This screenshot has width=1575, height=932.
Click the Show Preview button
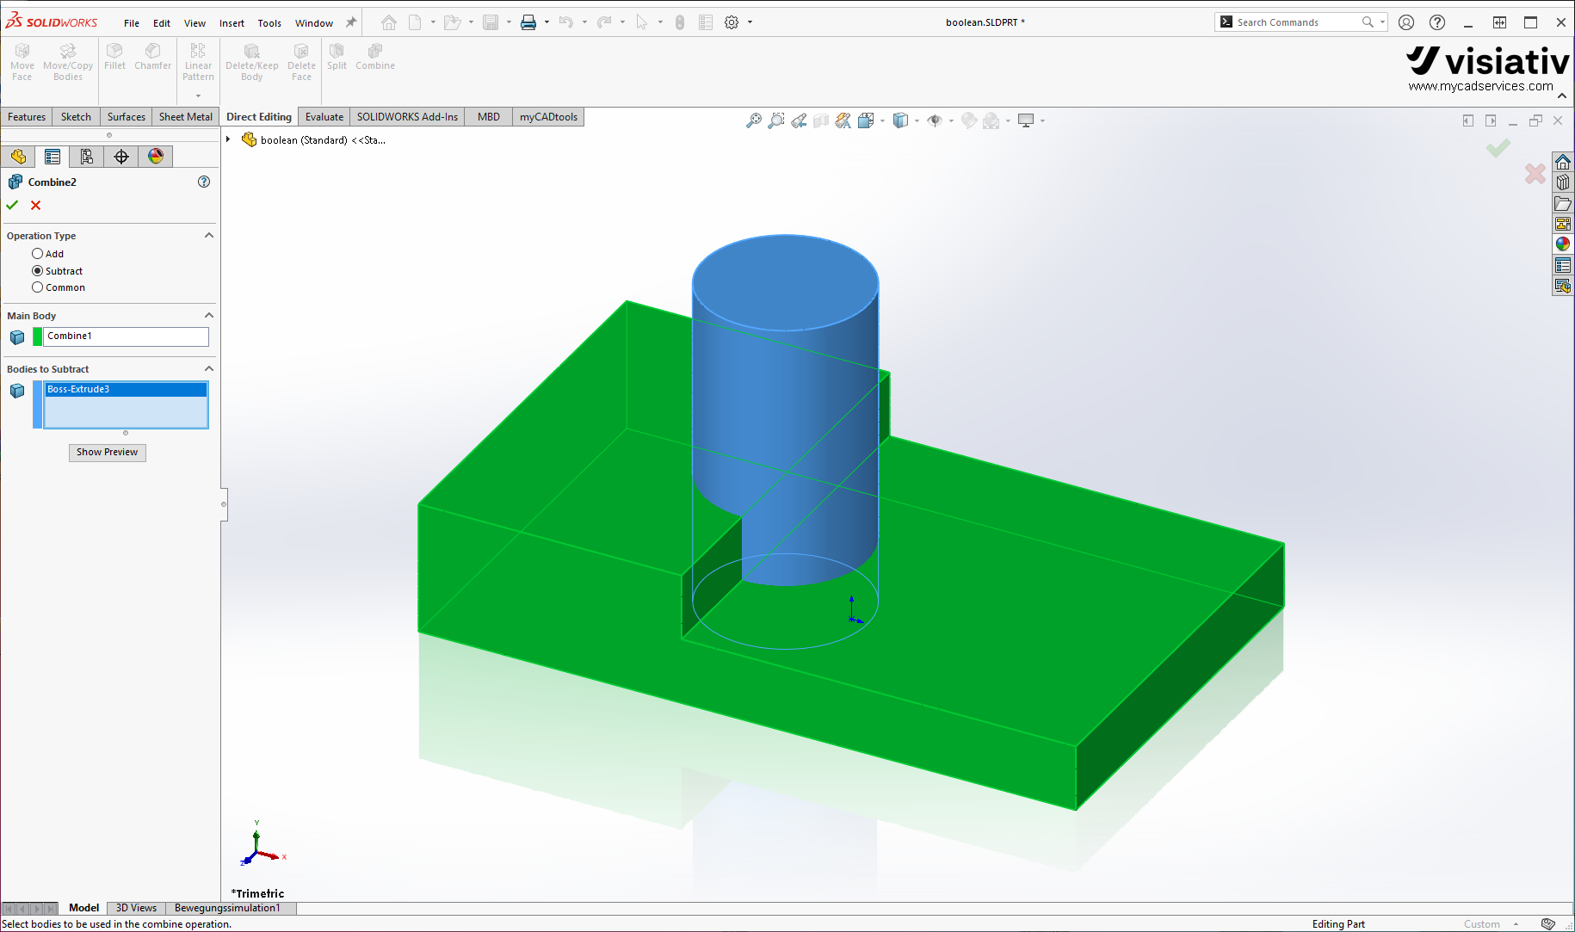108,453
